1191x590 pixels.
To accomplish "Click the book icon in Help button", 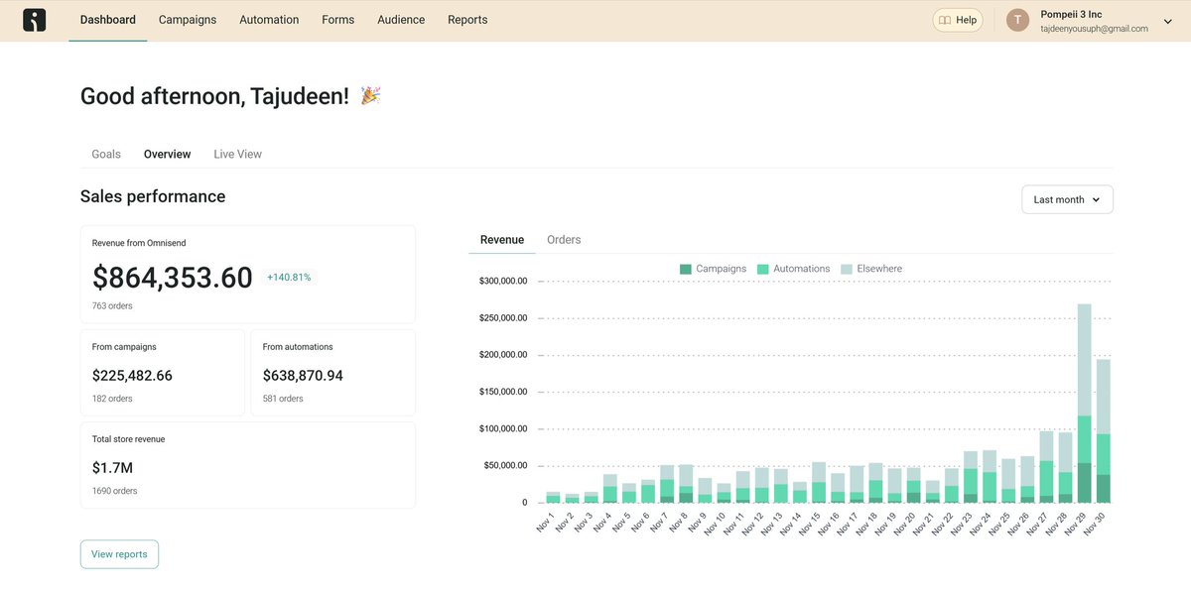I will click(945, 20).
